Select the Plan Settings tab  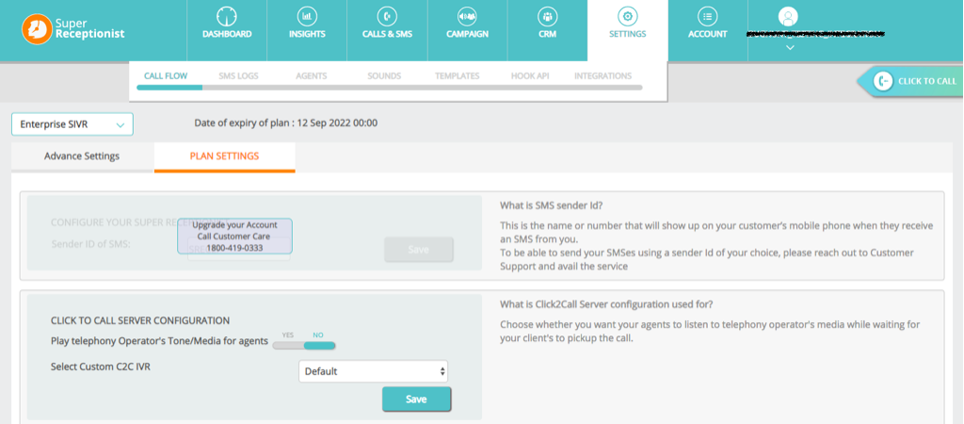pos(224,156)
